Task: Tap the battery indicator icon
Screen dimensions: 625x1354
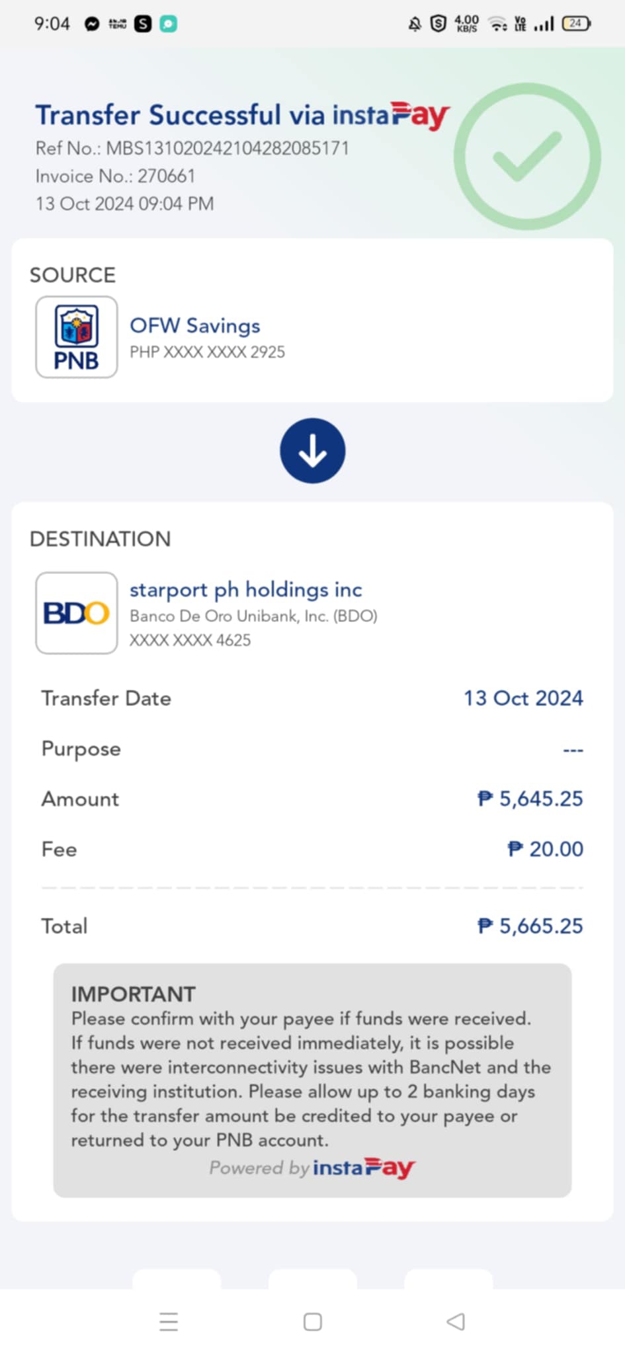Action: point(575,24)
